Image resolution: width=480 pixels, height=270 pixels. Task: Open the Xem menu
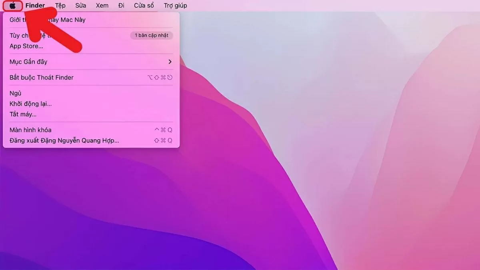click(102, 5)
